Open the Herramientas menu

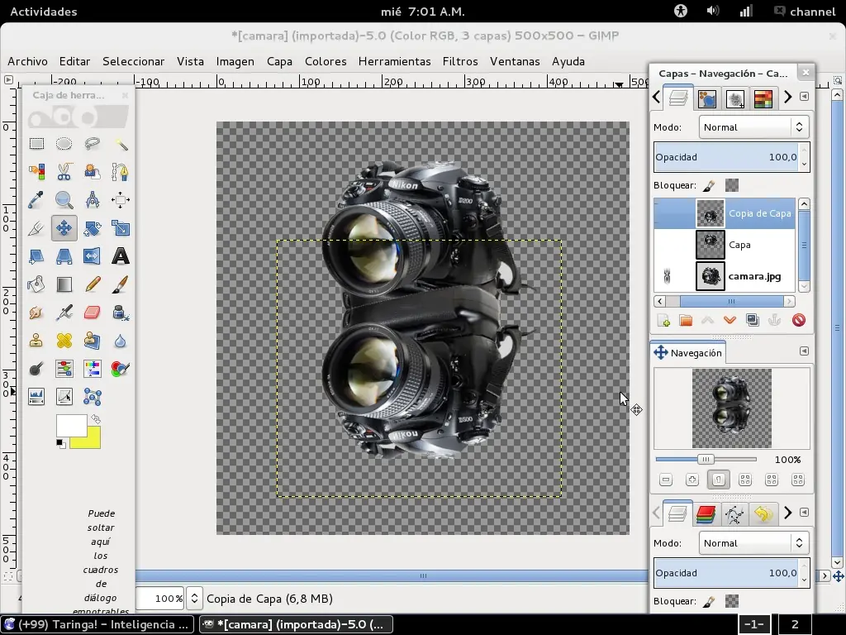click(394, 61)
